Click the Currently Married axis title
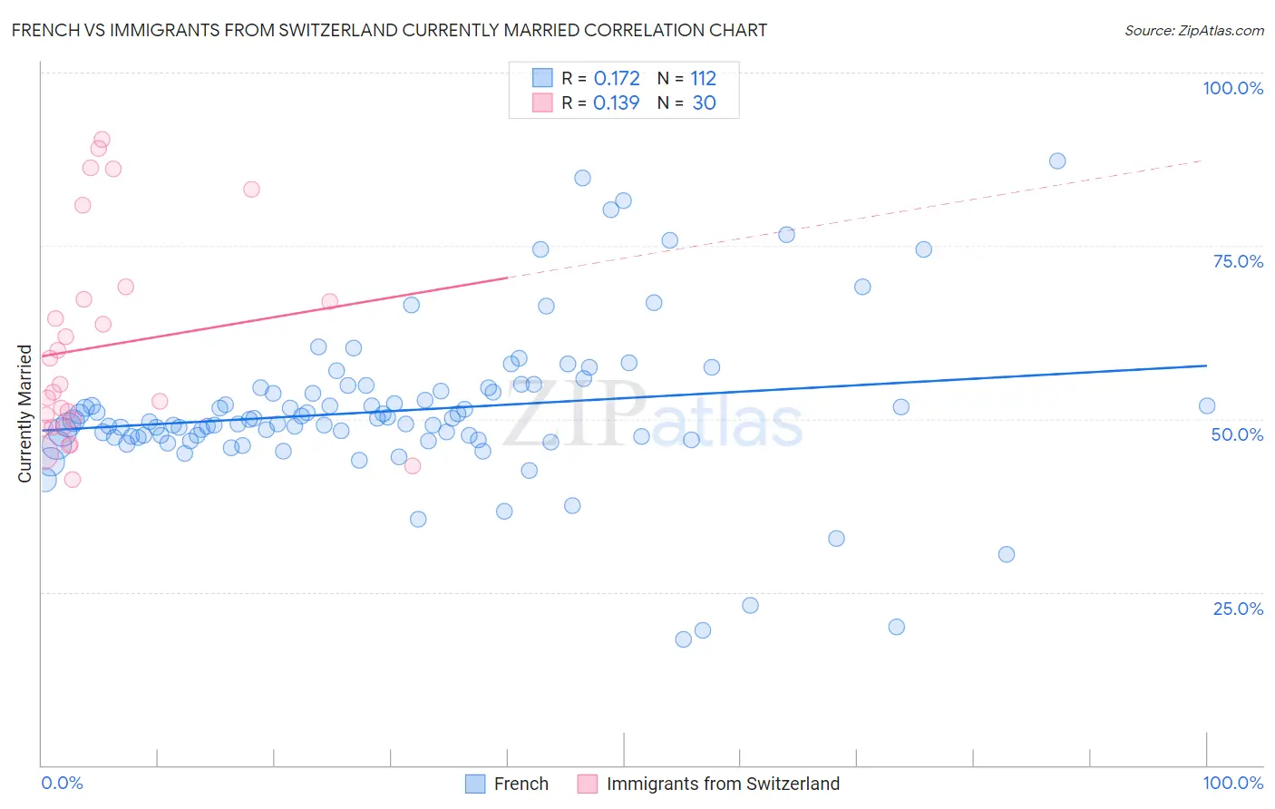The width and height of the screenshot is (1275, 809). click(x=24, y=414)
